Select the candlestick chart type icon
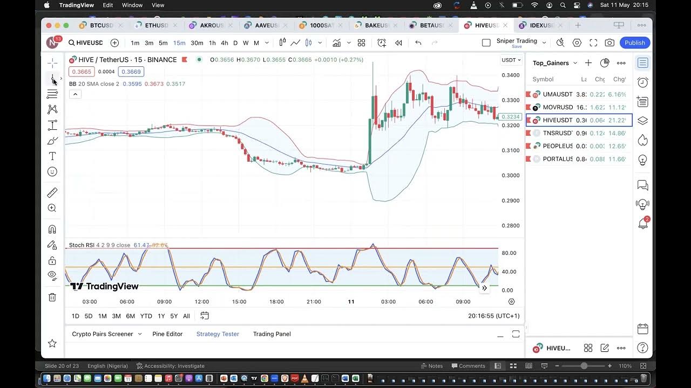Screen dimensions: 691x388 309,43
